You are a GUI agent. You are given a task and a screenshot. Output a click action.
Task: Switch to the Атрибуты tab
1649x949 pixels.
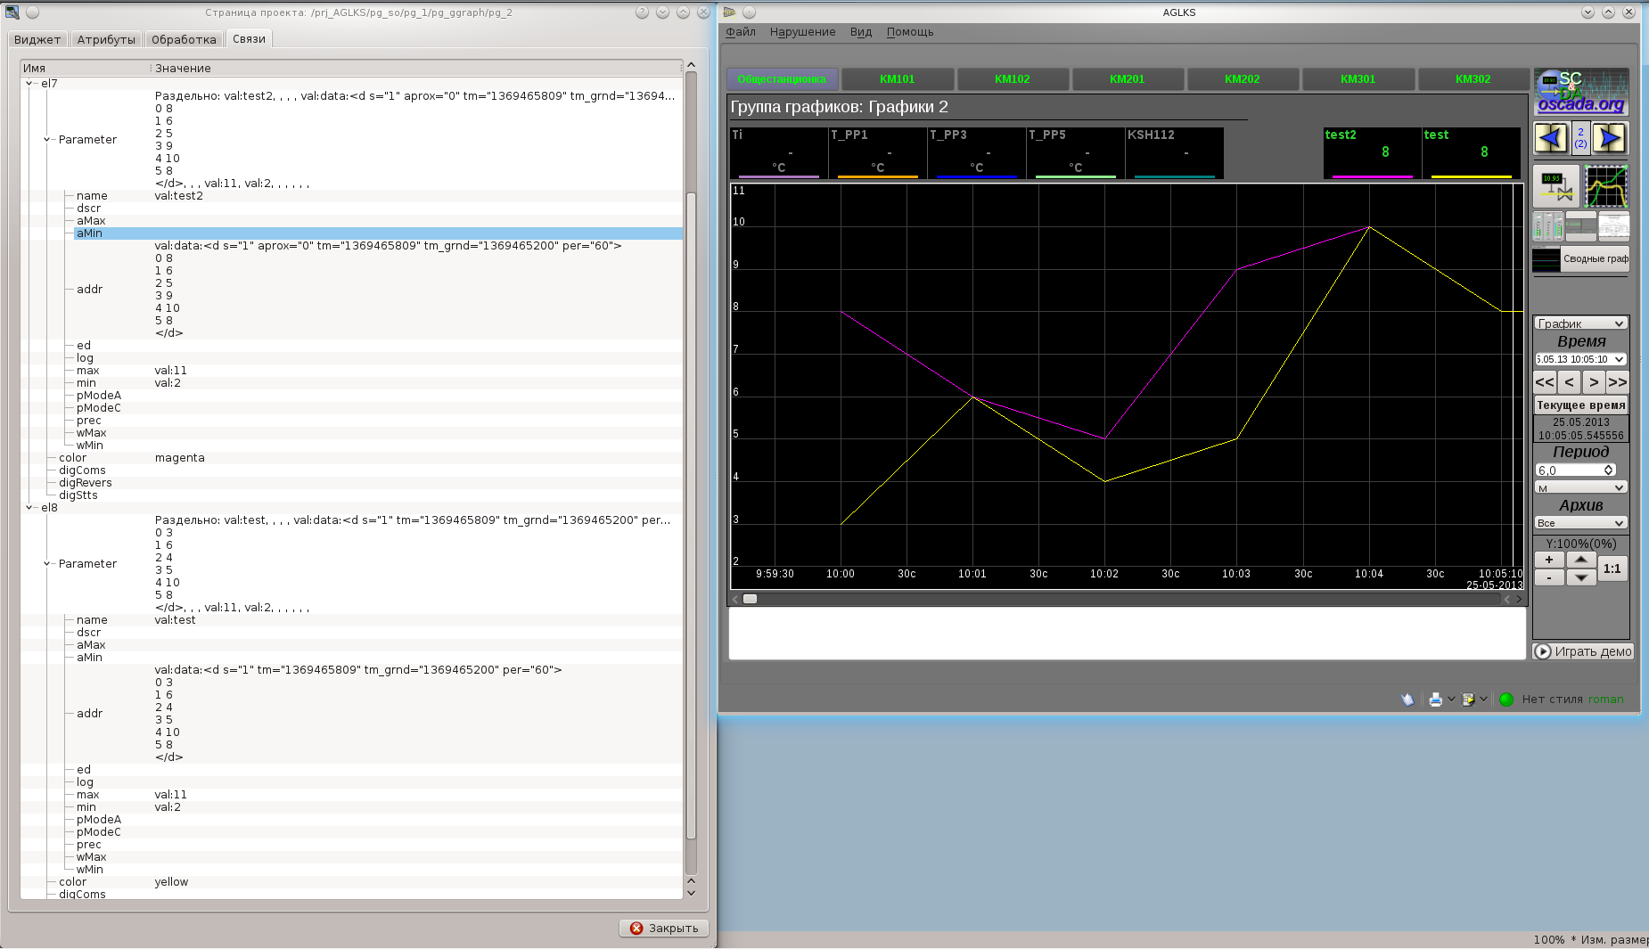pyautogui.click(x=106, y=39)
